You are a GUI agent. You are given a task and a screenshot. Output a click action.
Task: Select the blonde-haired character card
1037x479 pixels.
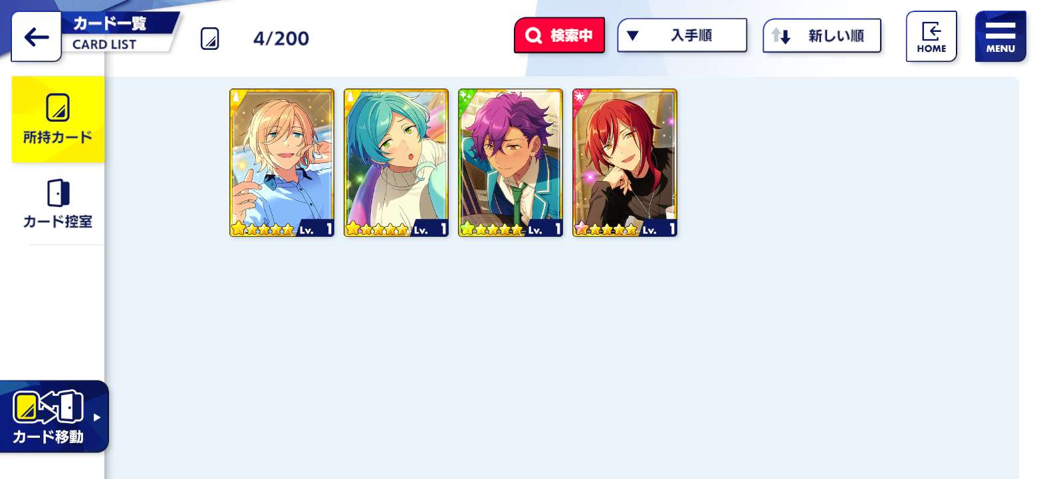click(282, 163)
